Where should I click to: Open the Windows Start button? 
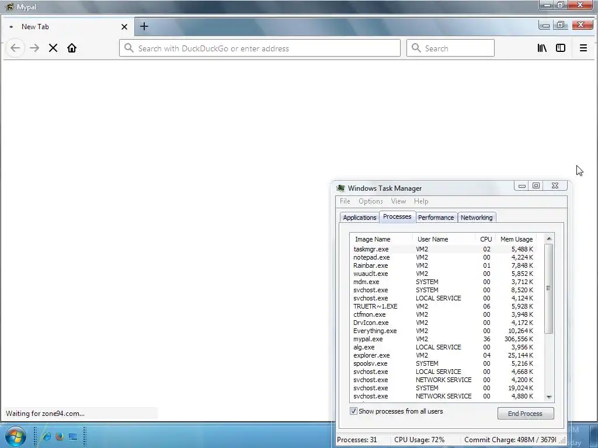16,436
